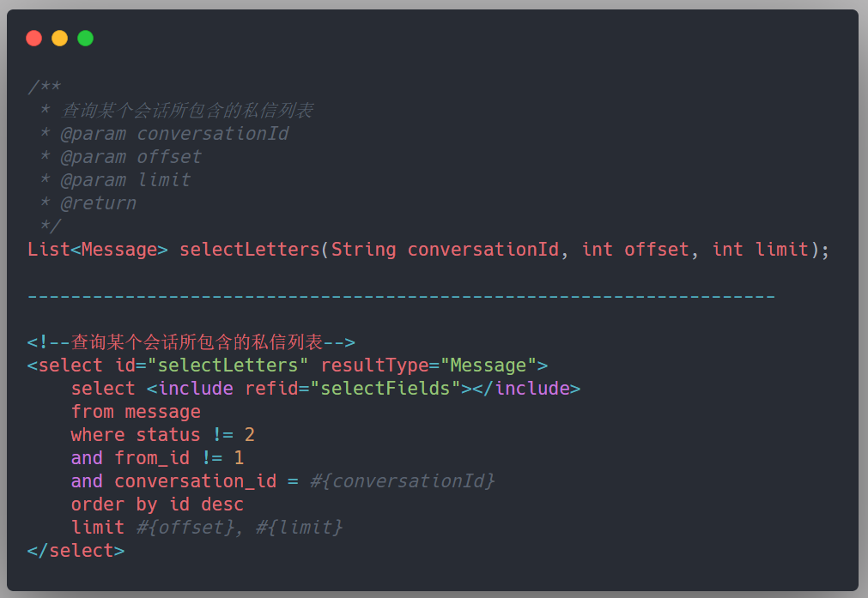Click the 'where status != 2' line

tap(163, 435)
